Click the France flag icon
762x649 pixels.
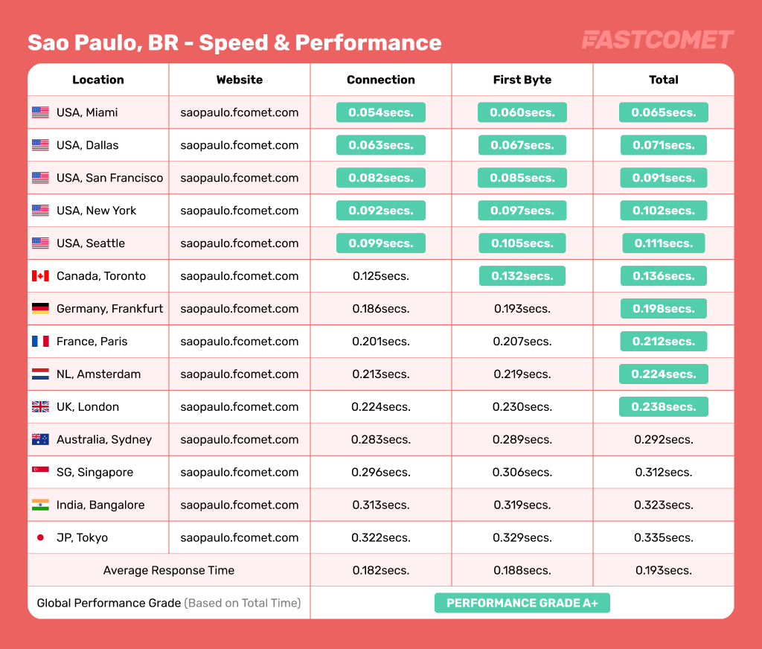tap(40, 342)
